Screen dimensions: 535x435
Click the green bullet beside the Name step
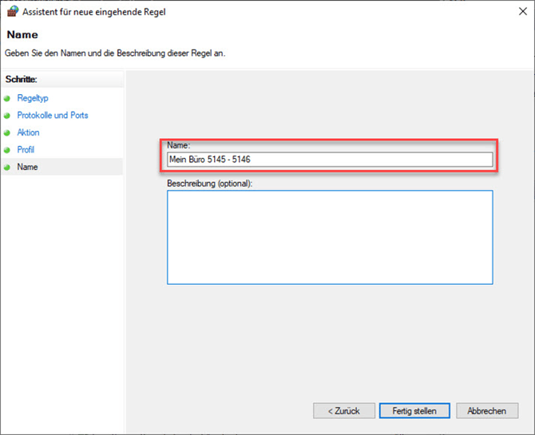(7, 168)
